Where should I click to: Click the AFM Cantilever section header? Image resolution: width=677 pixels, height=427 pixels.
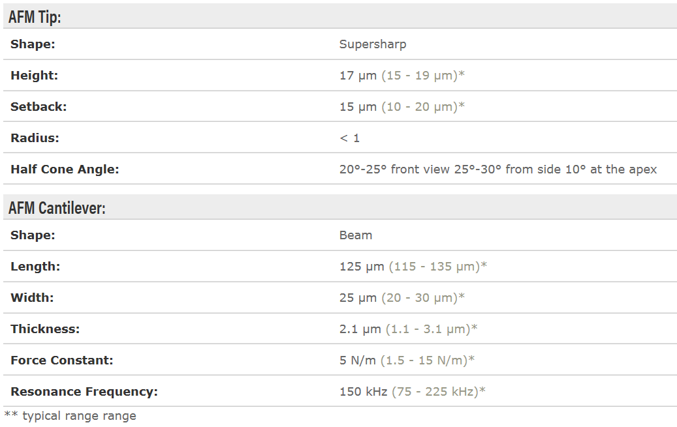57,208
